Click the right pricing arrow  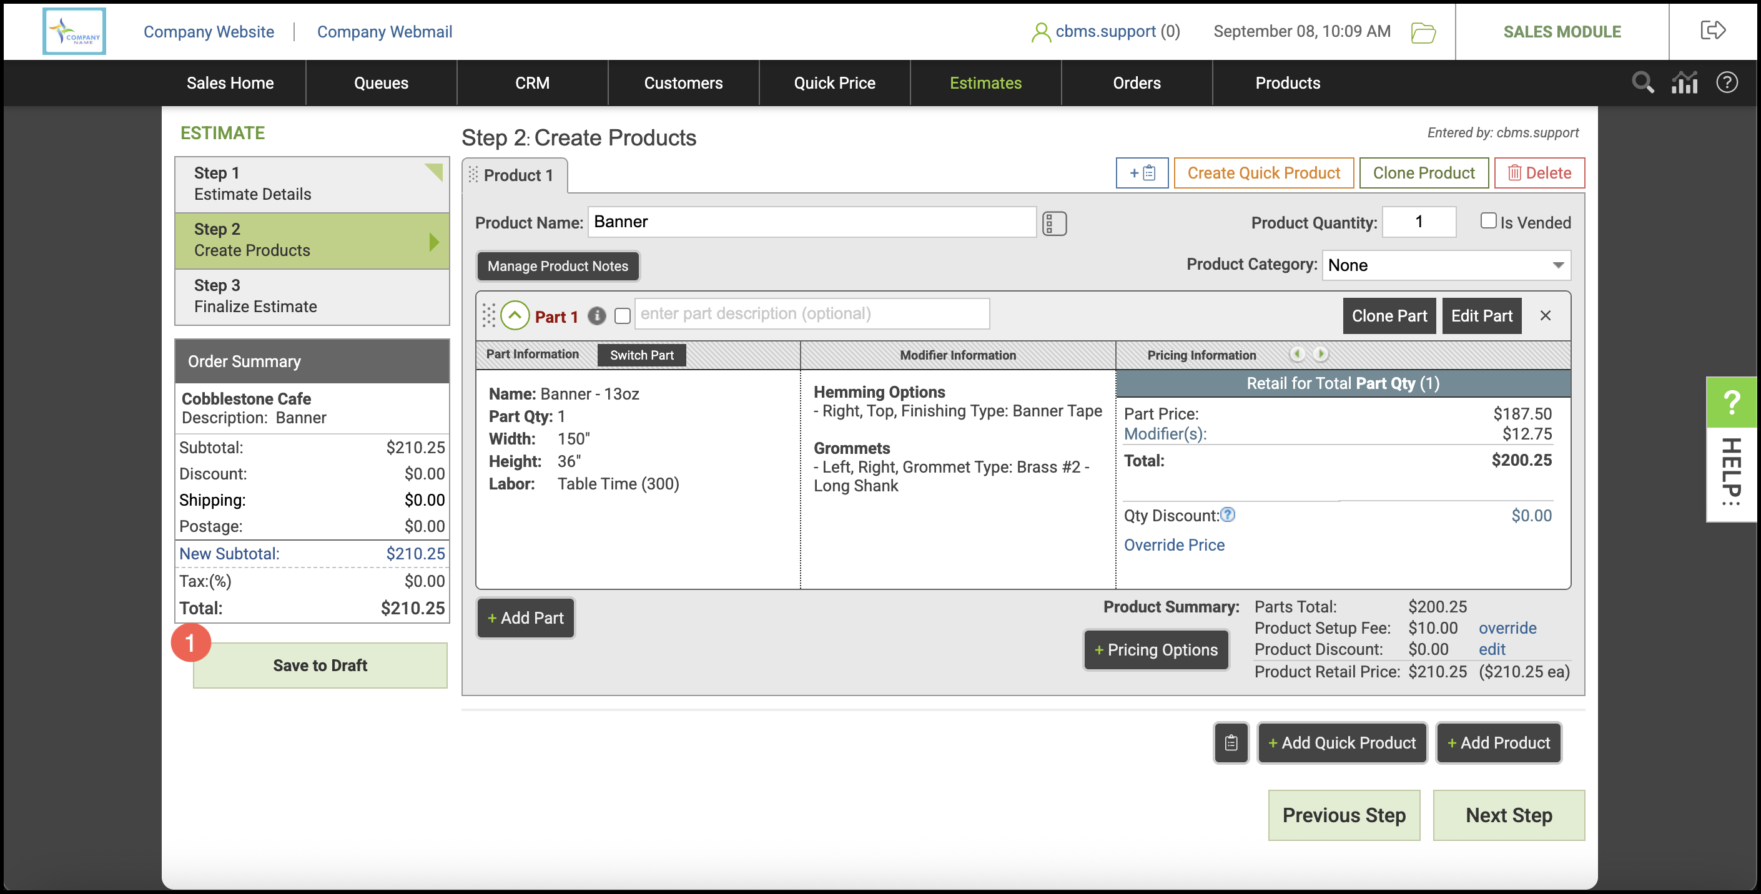pyautogui.click(x=1321, y=354)
